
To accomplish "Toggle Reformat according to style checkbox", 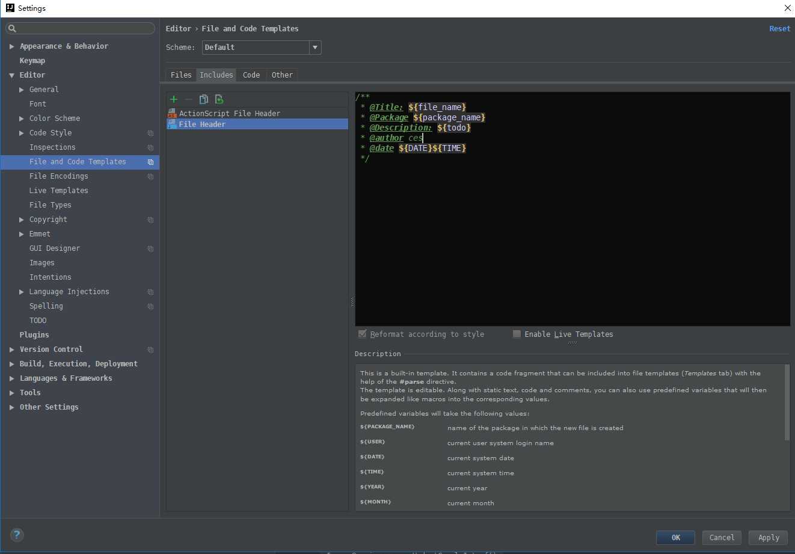I will (x=362, y=334).
